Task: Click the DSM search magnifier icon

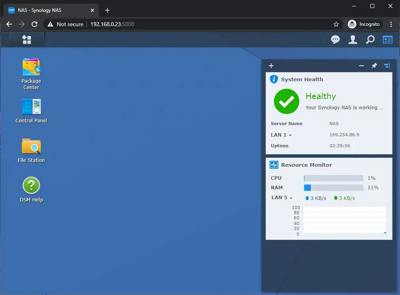Action: click(x=370, y=40)
